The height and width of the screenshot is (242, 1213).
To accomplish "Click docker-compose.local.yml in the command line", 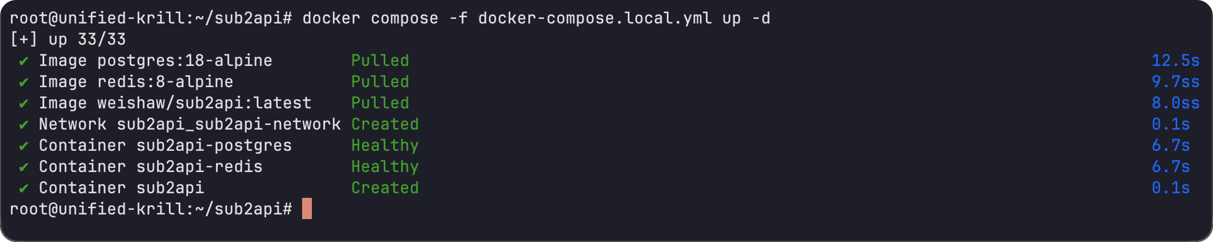I will tap(594, 18).
